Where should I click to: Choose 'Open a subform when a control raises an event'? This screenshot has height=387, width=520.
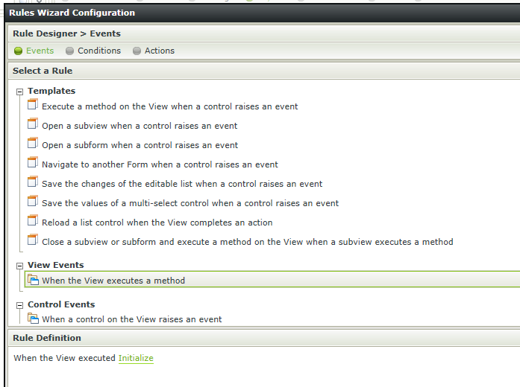point(140,145)
